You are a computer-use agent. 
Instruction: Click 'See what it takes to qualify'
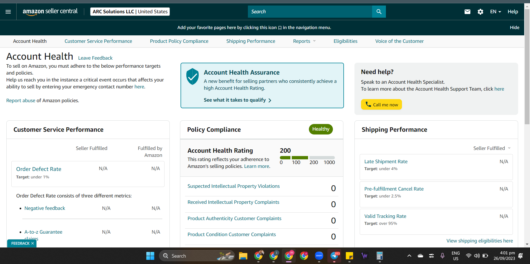click(x=237, y=100)
